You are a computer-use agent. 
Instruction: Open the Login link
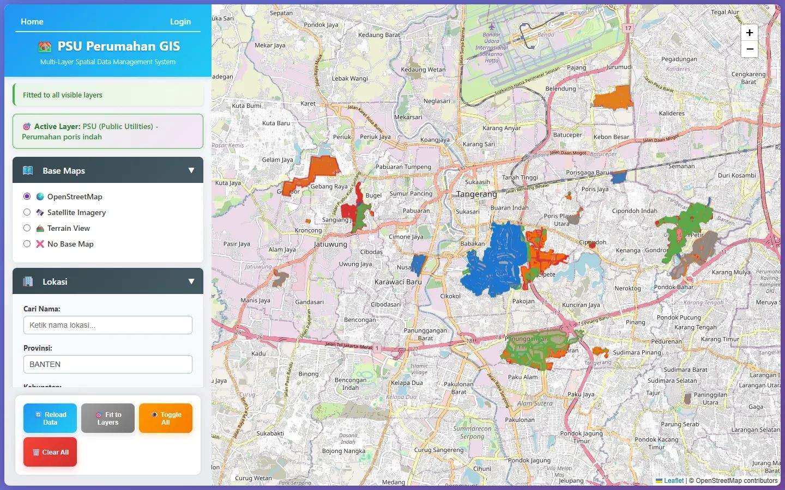pos(180,22)
